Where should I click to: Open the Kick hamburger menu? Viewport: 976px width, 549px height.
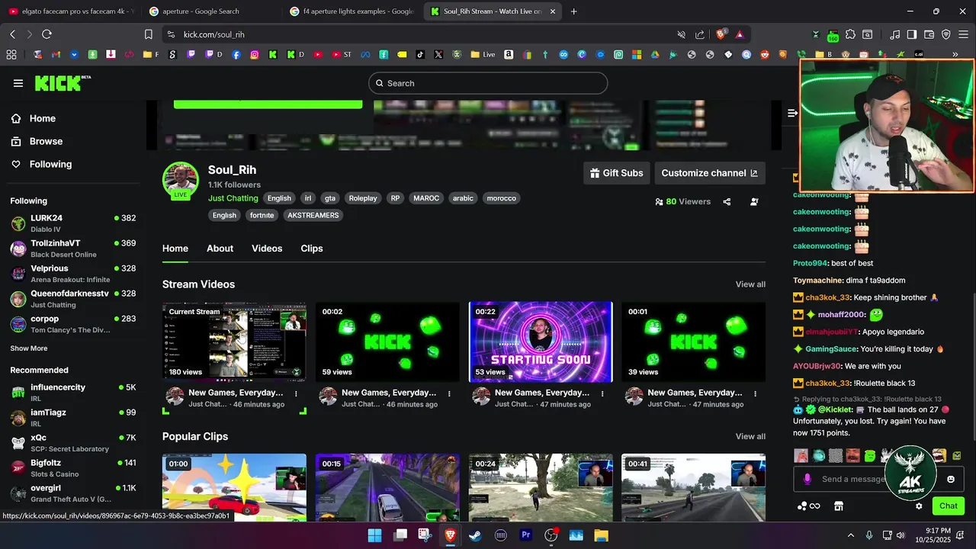[18, 83]
